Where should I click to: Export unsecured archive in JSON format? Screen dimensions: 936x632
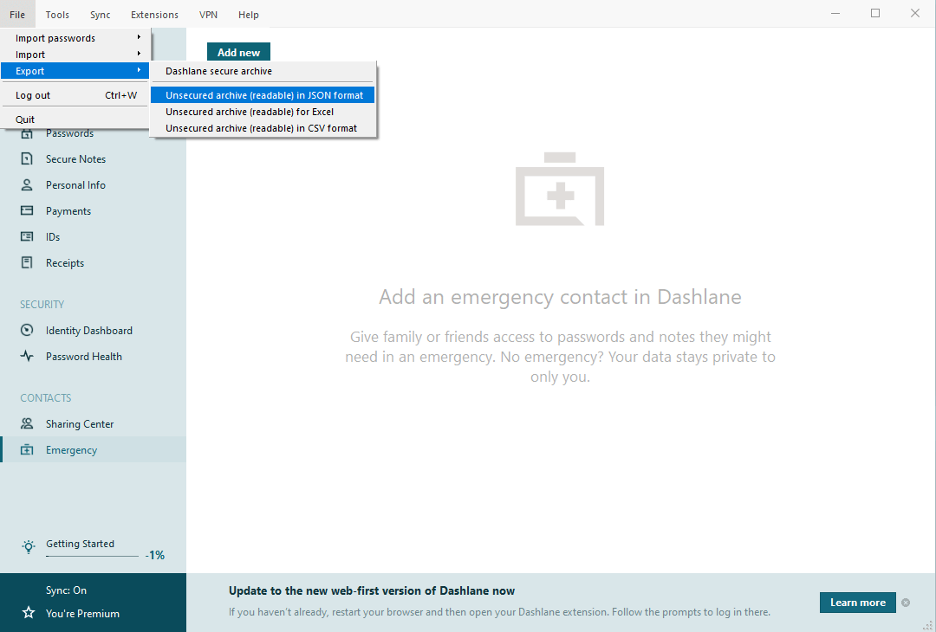[x=263, y=95]
